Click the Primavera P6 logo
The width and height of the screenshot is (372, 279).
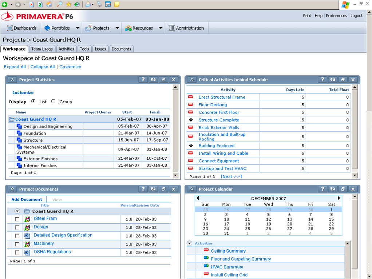pos(37,16)
